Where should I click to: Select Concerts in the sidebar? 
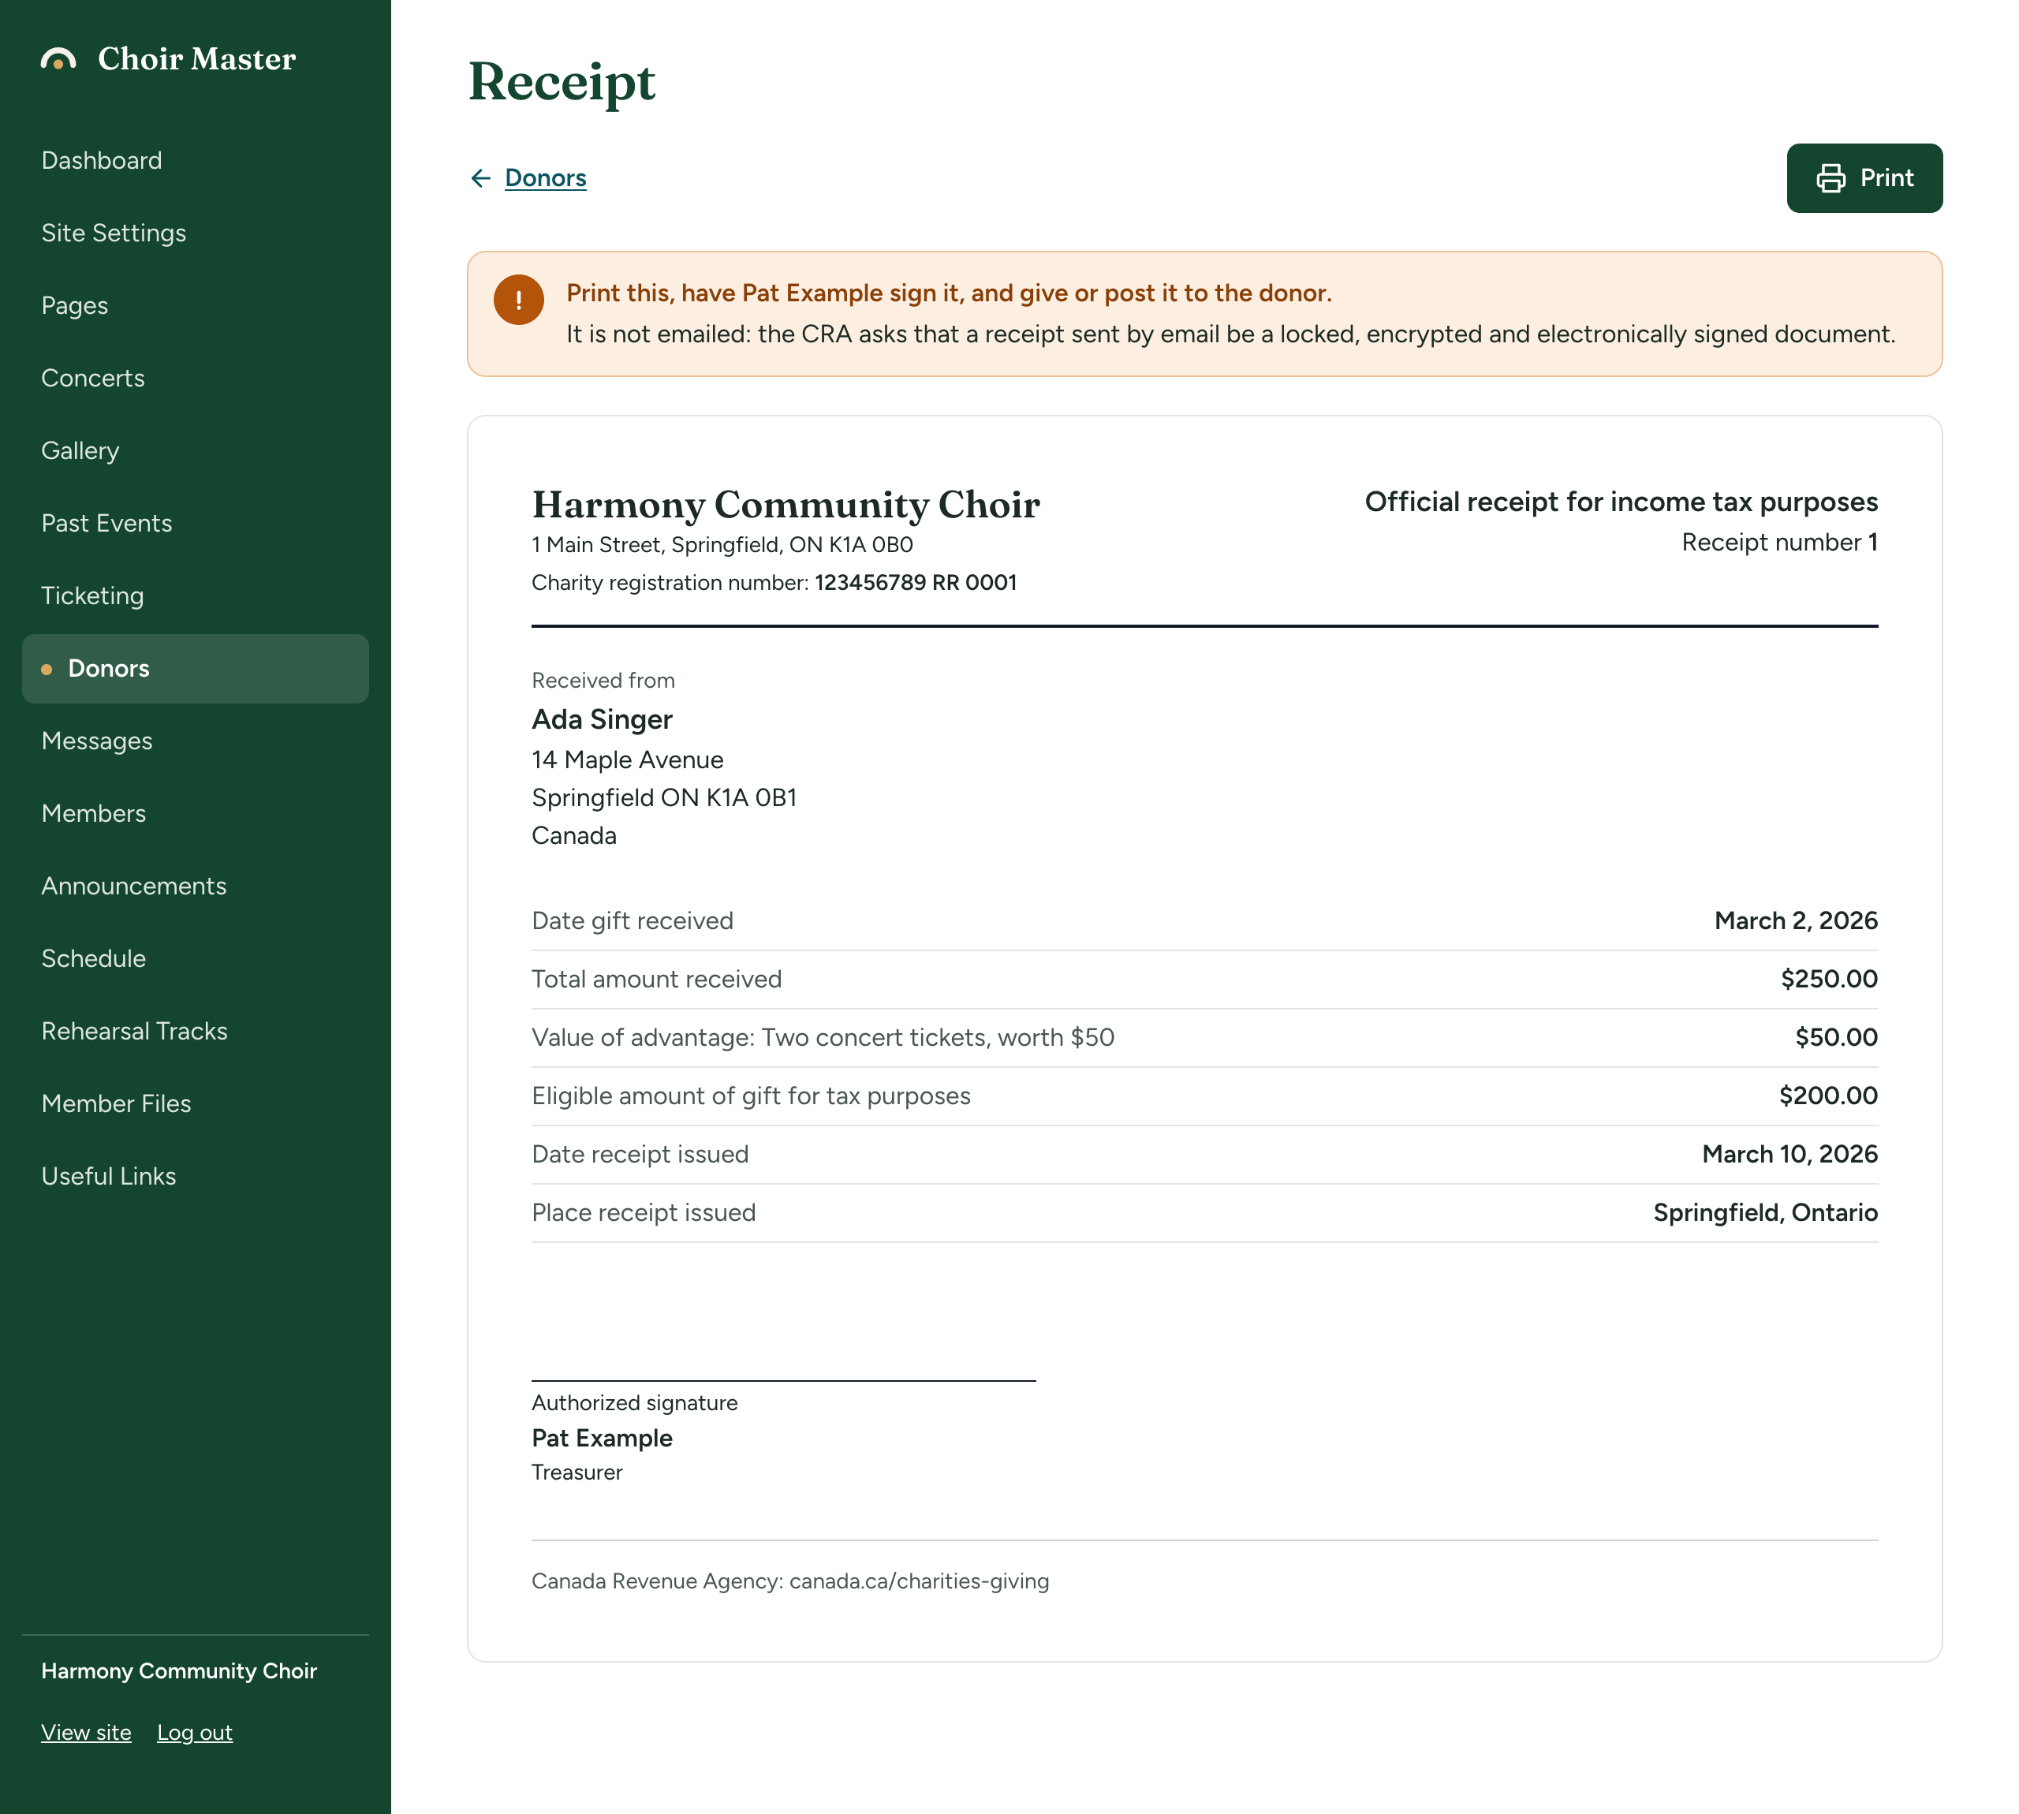pyautogui.click(x=196, y=379)
